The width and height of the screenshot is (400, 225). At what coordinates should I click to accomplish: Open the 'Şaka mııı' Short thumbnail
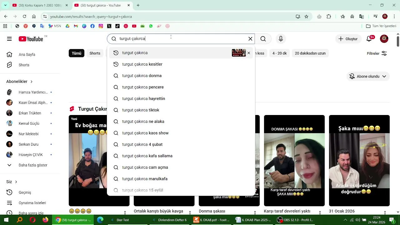pyautogui.click(x=359, y=161)
